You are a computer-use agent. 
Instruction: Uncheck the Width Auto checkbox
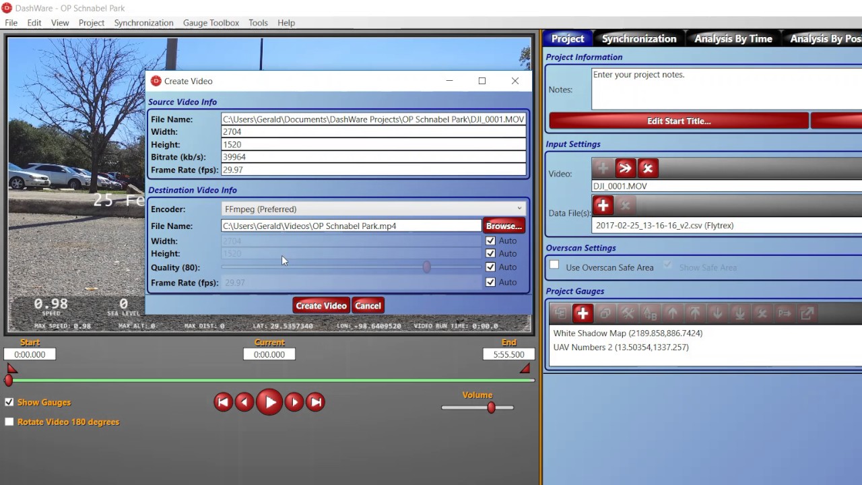coord(490,240)
